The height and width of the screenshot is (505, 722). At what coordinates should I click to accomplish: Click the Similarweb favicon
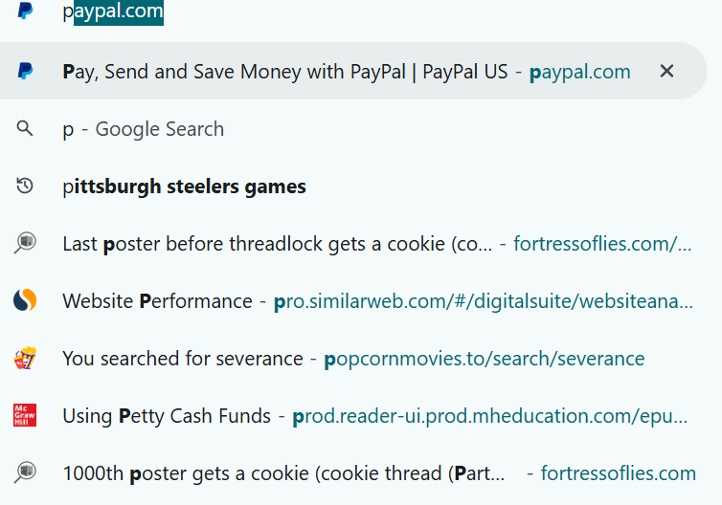[x=25, y=300]
